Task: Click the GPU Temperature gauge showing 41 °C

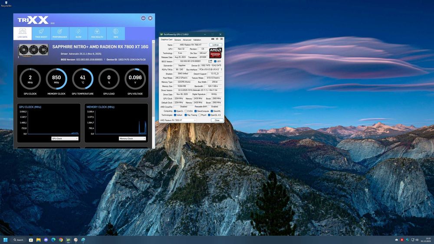Action: [82, 79]
